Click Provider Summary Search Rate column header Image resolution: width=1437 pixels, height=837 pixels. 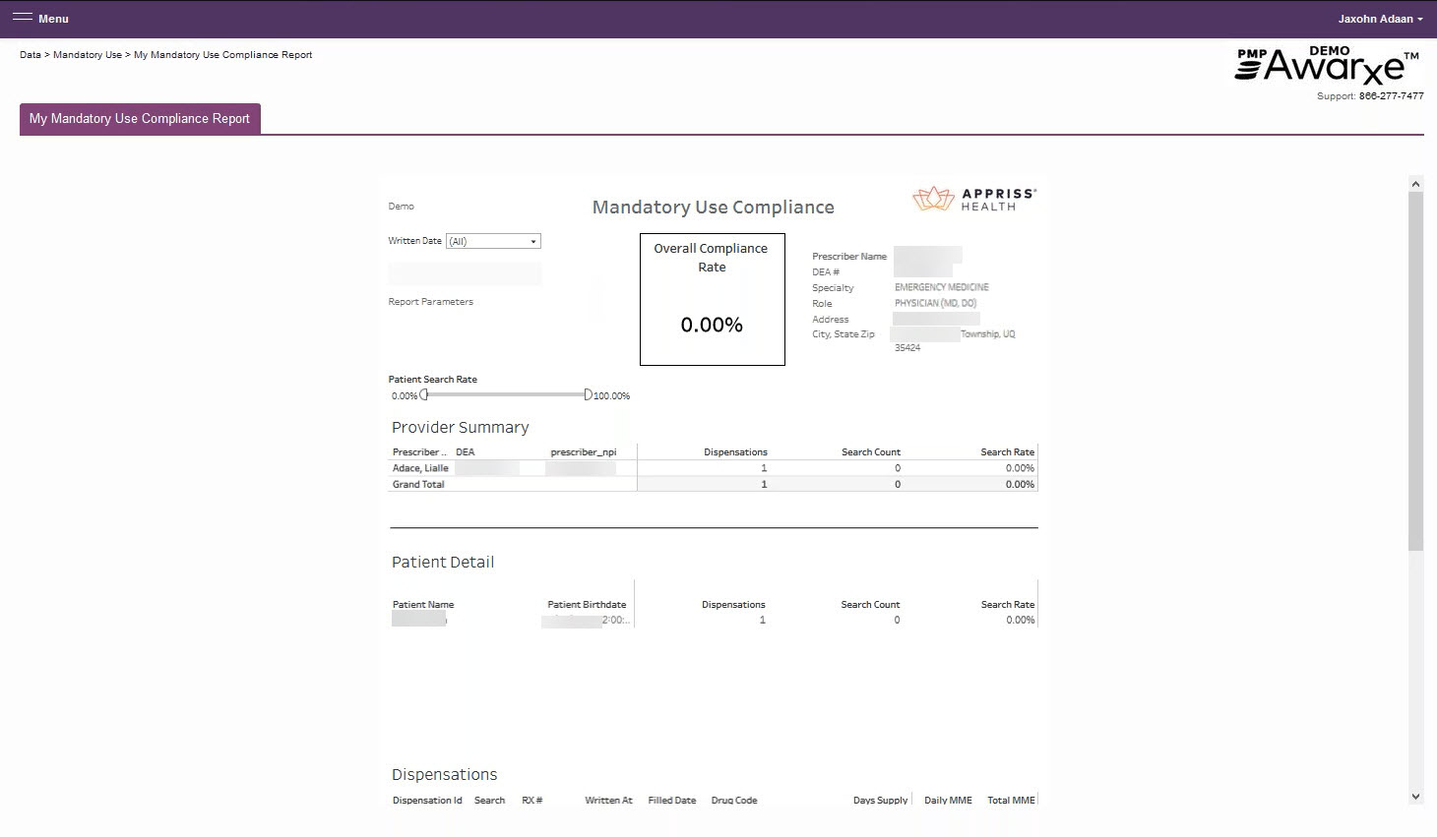point(1007,452)
